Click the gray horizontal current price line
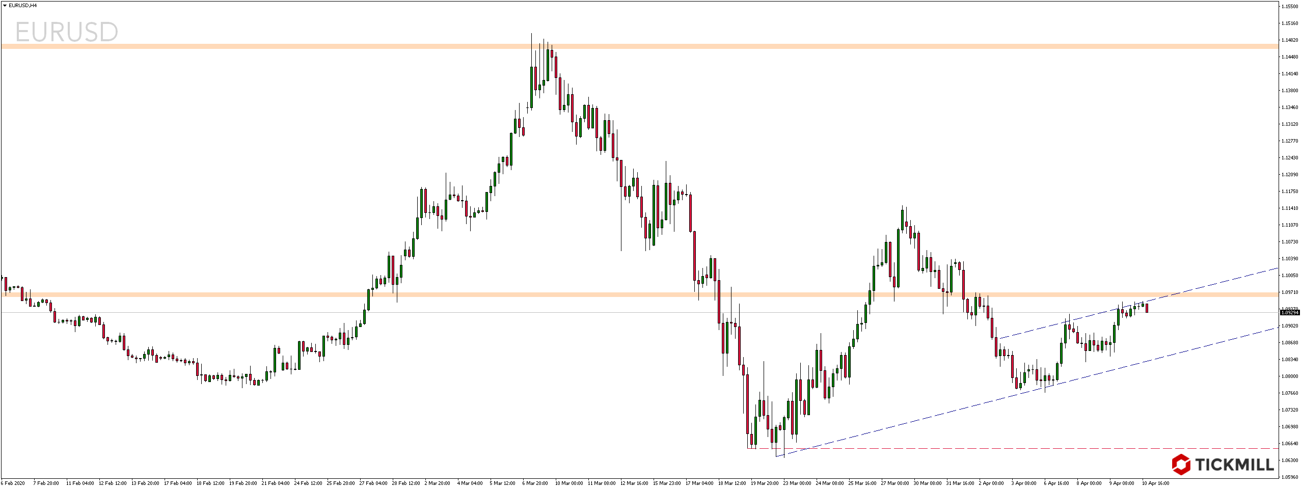 tap(509, 313)
